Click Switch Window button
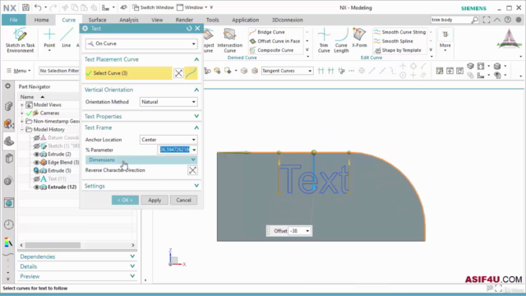 pyautogui.click(x=153, y=7)
